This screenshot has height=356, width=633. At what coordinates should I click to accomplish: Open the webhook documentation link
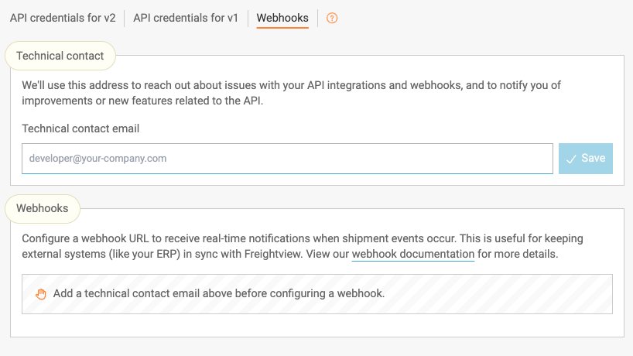click(x=413, y=255)
